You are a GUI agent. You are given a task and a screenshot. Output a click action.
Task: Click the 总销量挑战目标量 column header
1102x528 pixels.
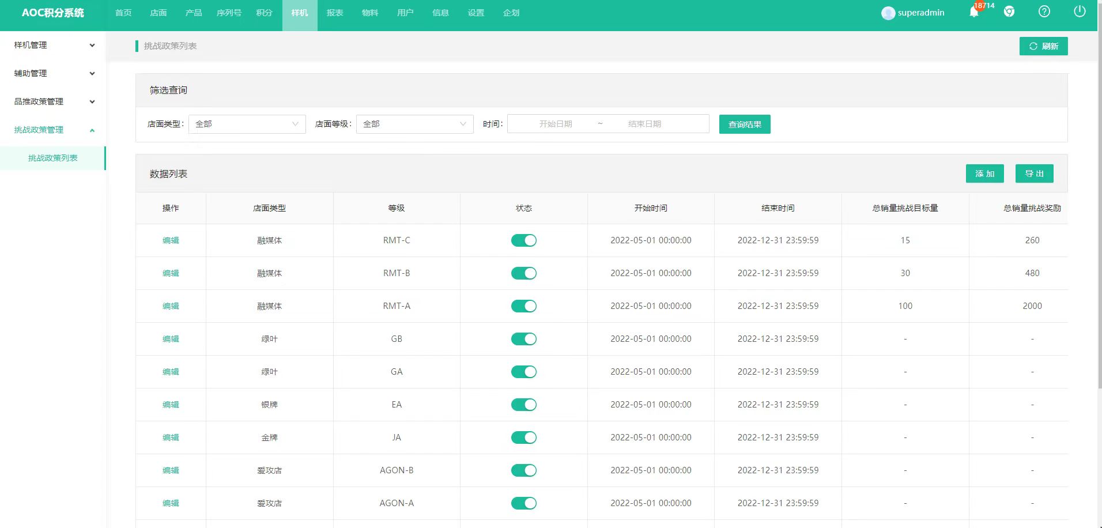(x=905, y=208)
